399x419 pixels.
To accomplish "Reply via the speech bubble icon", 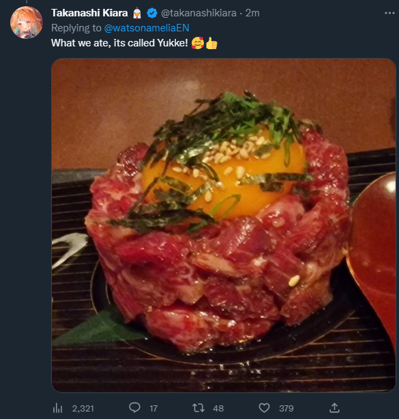I will 134,408.
